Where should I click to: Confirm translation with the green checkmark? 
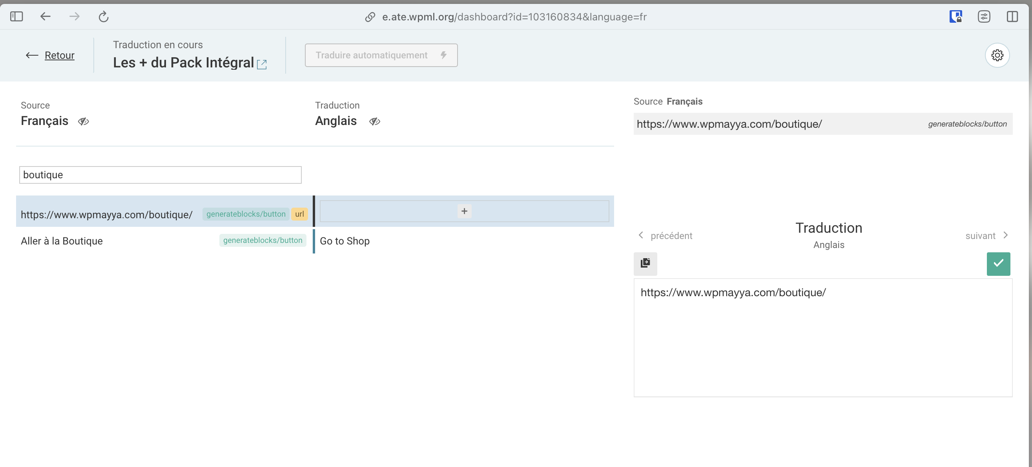click(x=998, y=264)
